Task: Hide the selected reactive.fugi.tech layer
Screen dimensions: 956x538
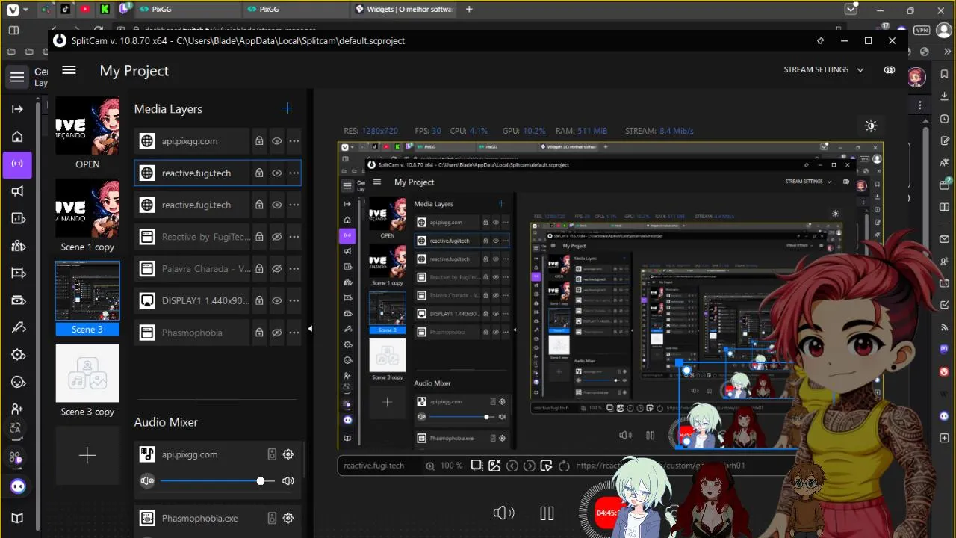Action: [x=276, y=173]
